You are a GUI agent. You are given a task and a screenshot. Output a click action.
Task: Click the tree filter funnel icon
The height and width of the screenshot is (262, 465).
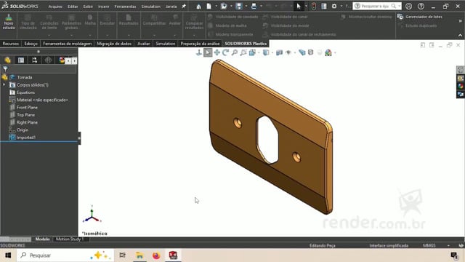tap(5, 69)
